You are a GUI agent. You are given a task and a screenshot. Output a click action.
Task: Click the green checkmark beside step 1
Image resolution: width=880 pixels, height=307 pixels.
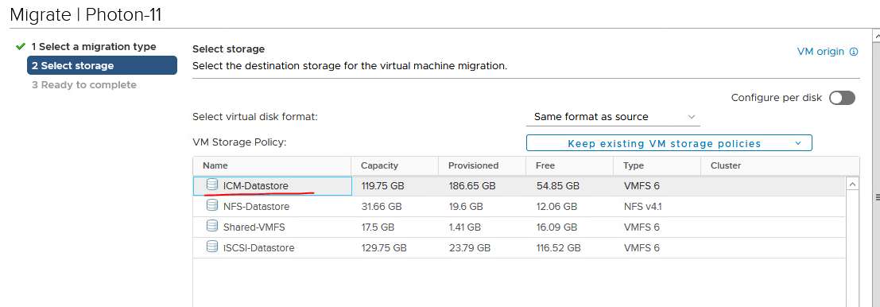[x=21, y=46]
